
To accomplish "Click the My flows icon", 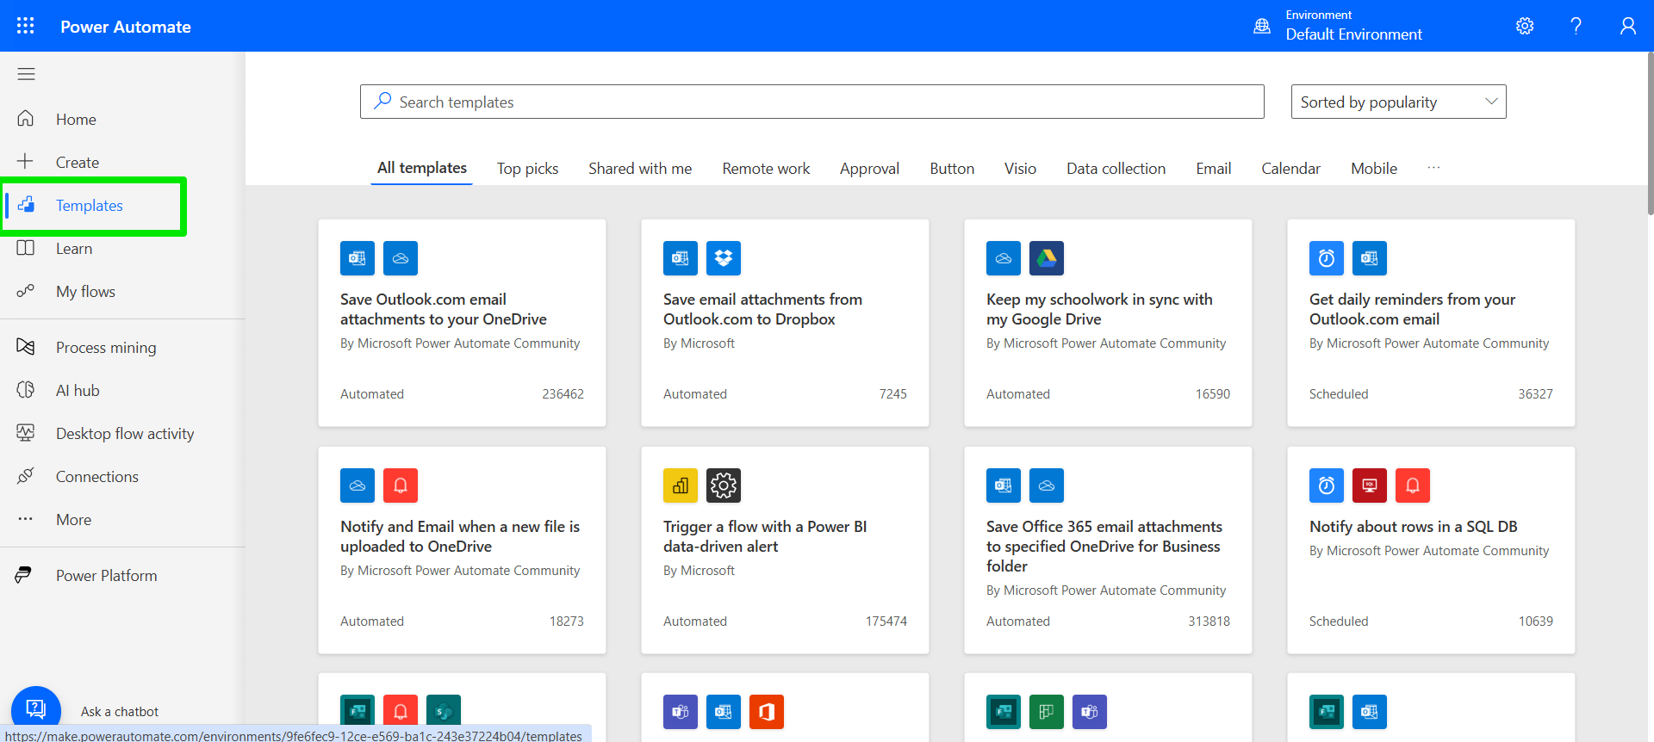I will point(26,291).
